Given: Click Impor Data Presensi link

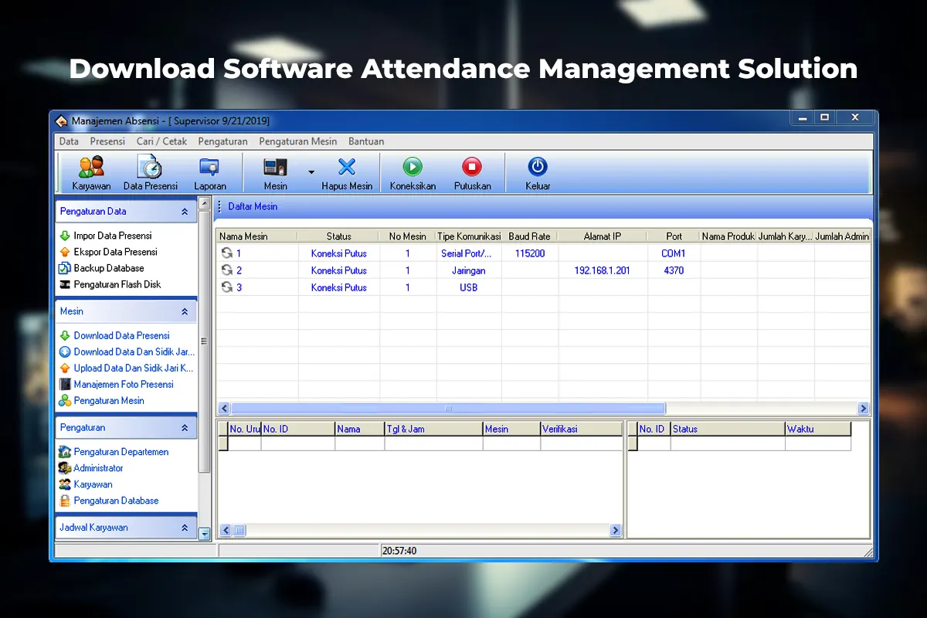Looking at the screenshot, I should pos(113,236).
